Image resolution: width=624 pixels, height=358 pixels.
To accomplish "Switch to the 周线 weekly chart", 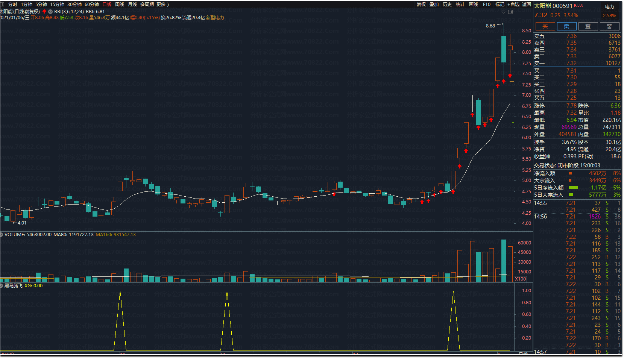I will [120, 5].
